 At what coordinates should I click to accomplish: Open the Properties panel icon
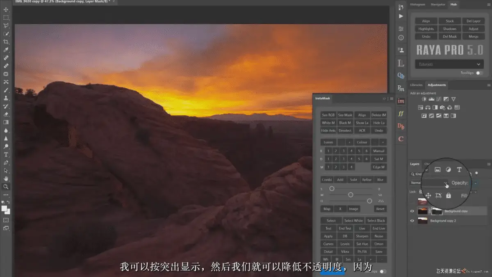401,29
